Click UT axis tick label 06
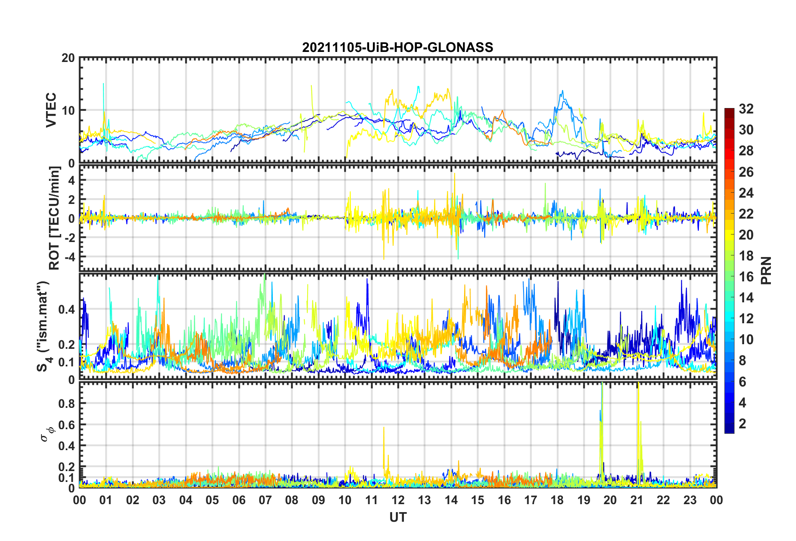Image resolution: width=796 pixels, height=541 pixels. coord(239,500)
